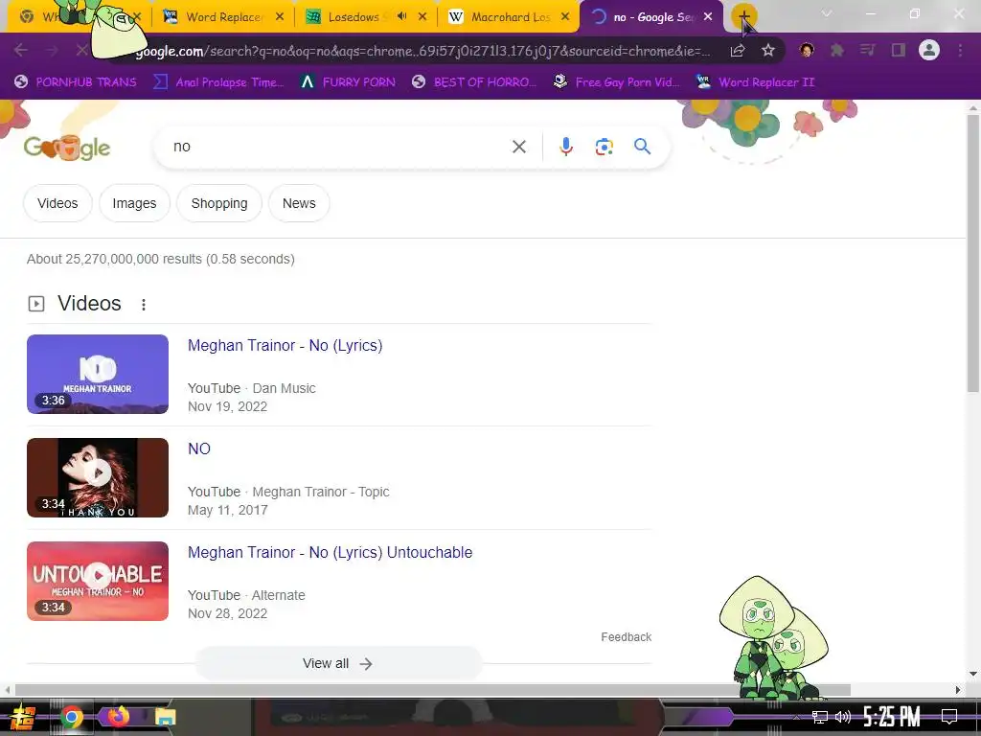Click the Feedback link
Viewport: 981px width, 736px height.
coord(627,637)
